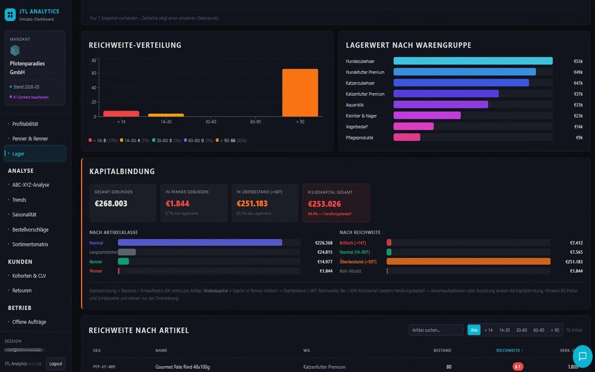This screenshot has width=595, height=372.
Task: Navigate to ABC-XYZ-Analyse page
Action: pos(31,185)
